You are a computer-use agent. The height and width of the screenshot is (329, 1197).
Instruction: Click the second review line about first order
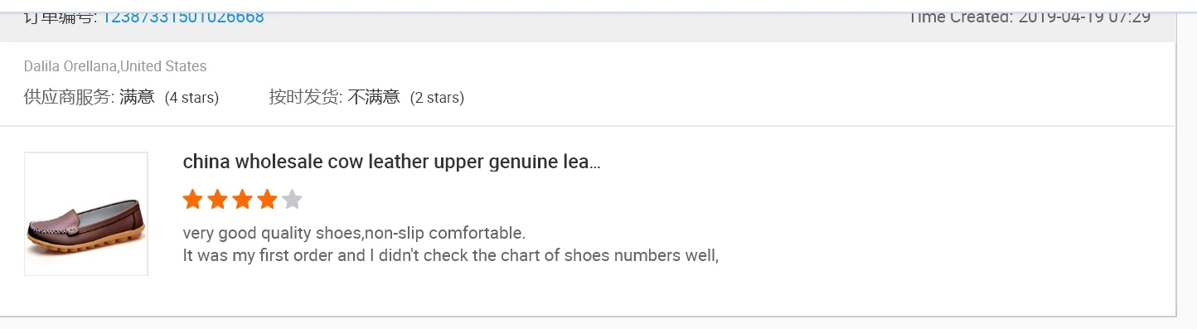pos(450,255)
